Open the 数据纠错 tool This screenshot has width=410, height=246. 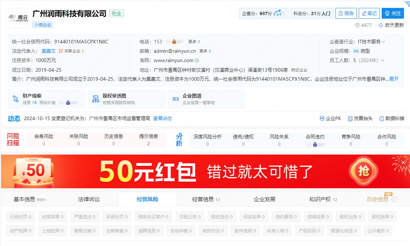pos(392,119)
